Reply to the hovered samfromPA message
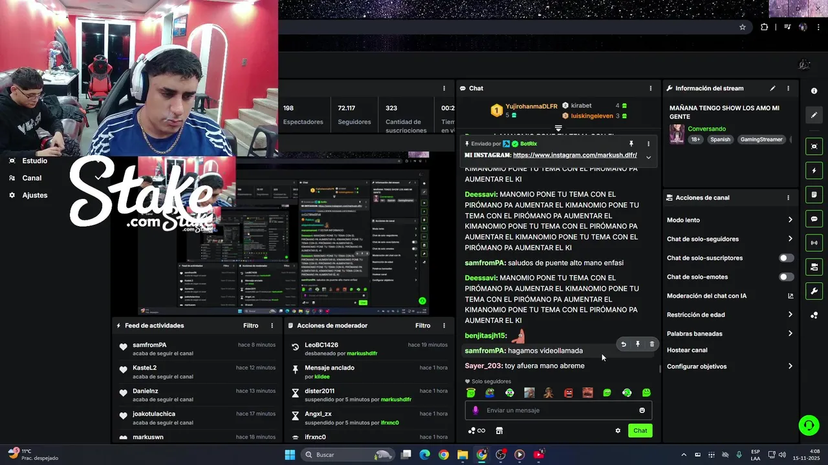Image resolution: width=828 pixels, height=465 pixels. 624,344
